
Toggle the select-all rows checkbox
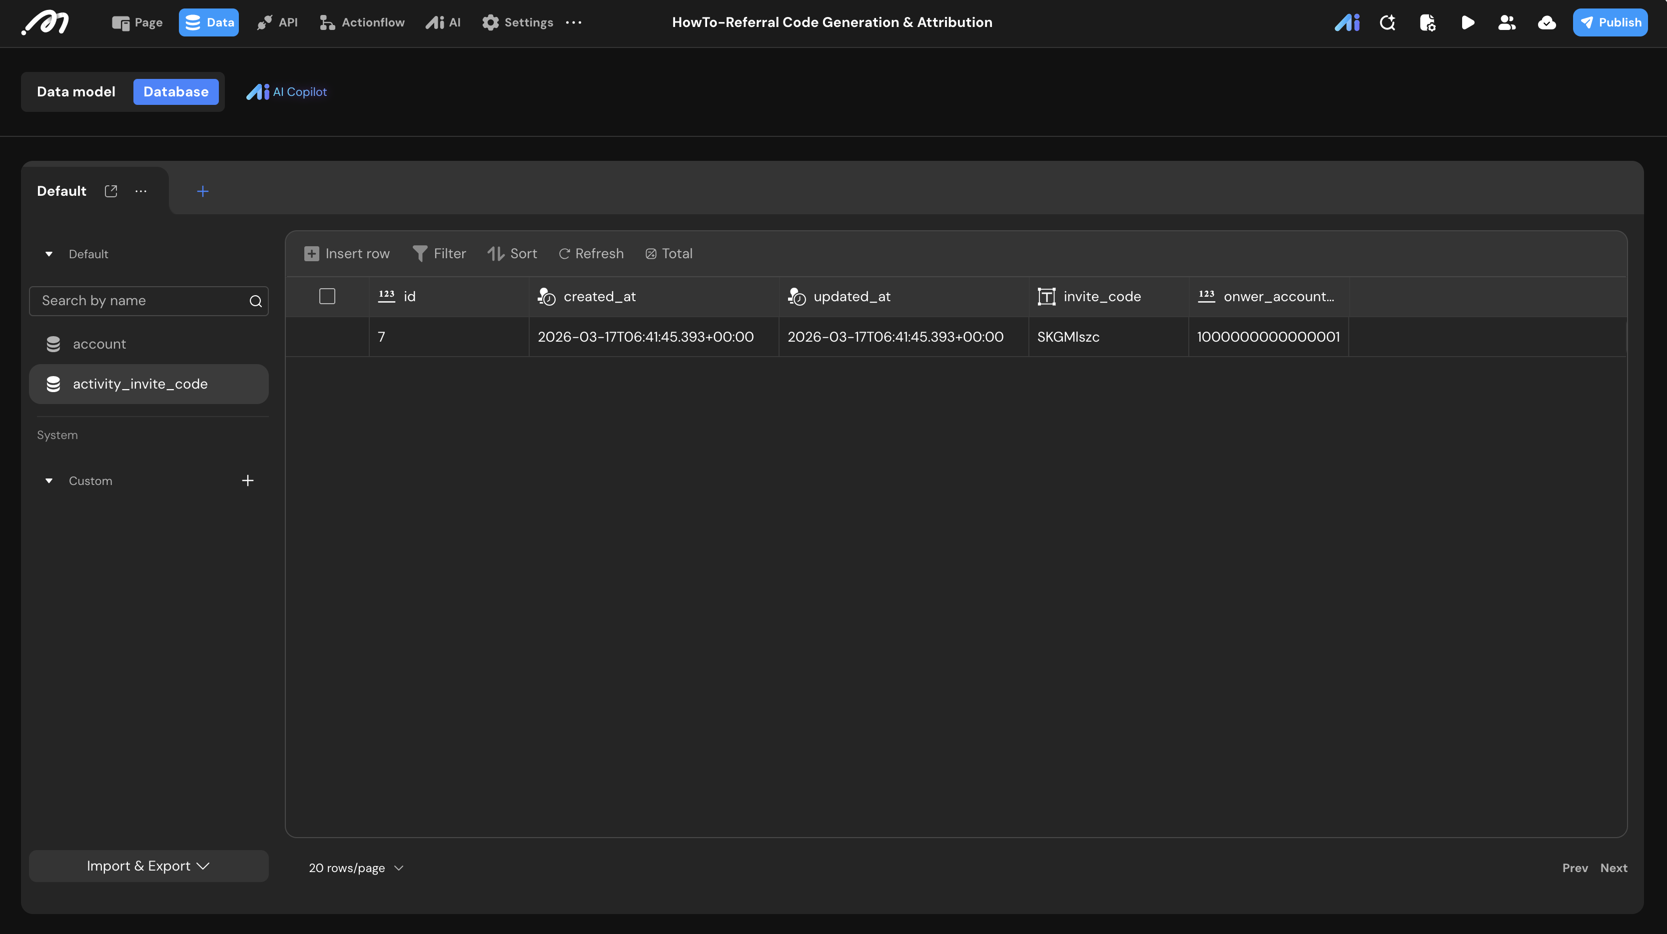327,296
